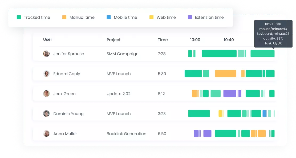
Task: Click the purple Extension time legend swatch
Action: click(x=190, y=17)
